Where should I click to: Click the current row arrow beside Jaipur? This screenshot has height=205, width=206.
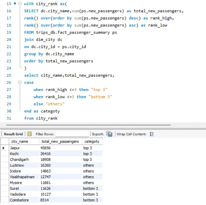(4, 148)
